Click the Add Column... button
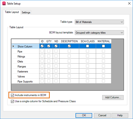 tap(113, 97)
